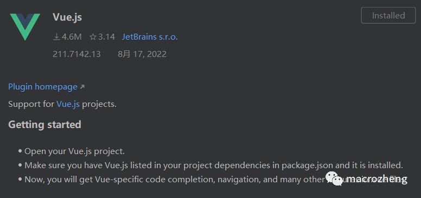Image resolution: width=421 pixels, height=198 pixels.
Task: Click the 'Support for' description text
Action: point(31,104)
